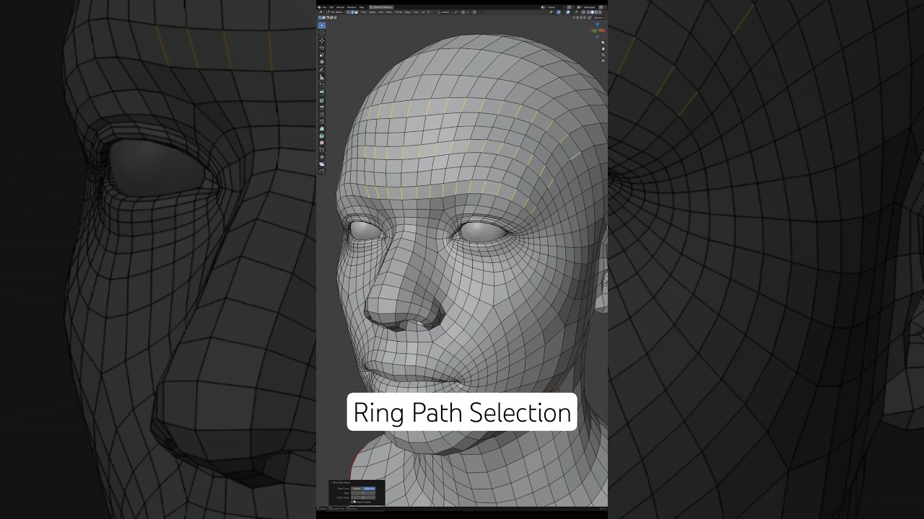Select the Select Box tool
Image resolution: width=924 pixels, height=519 pixels.
(322, 25)
